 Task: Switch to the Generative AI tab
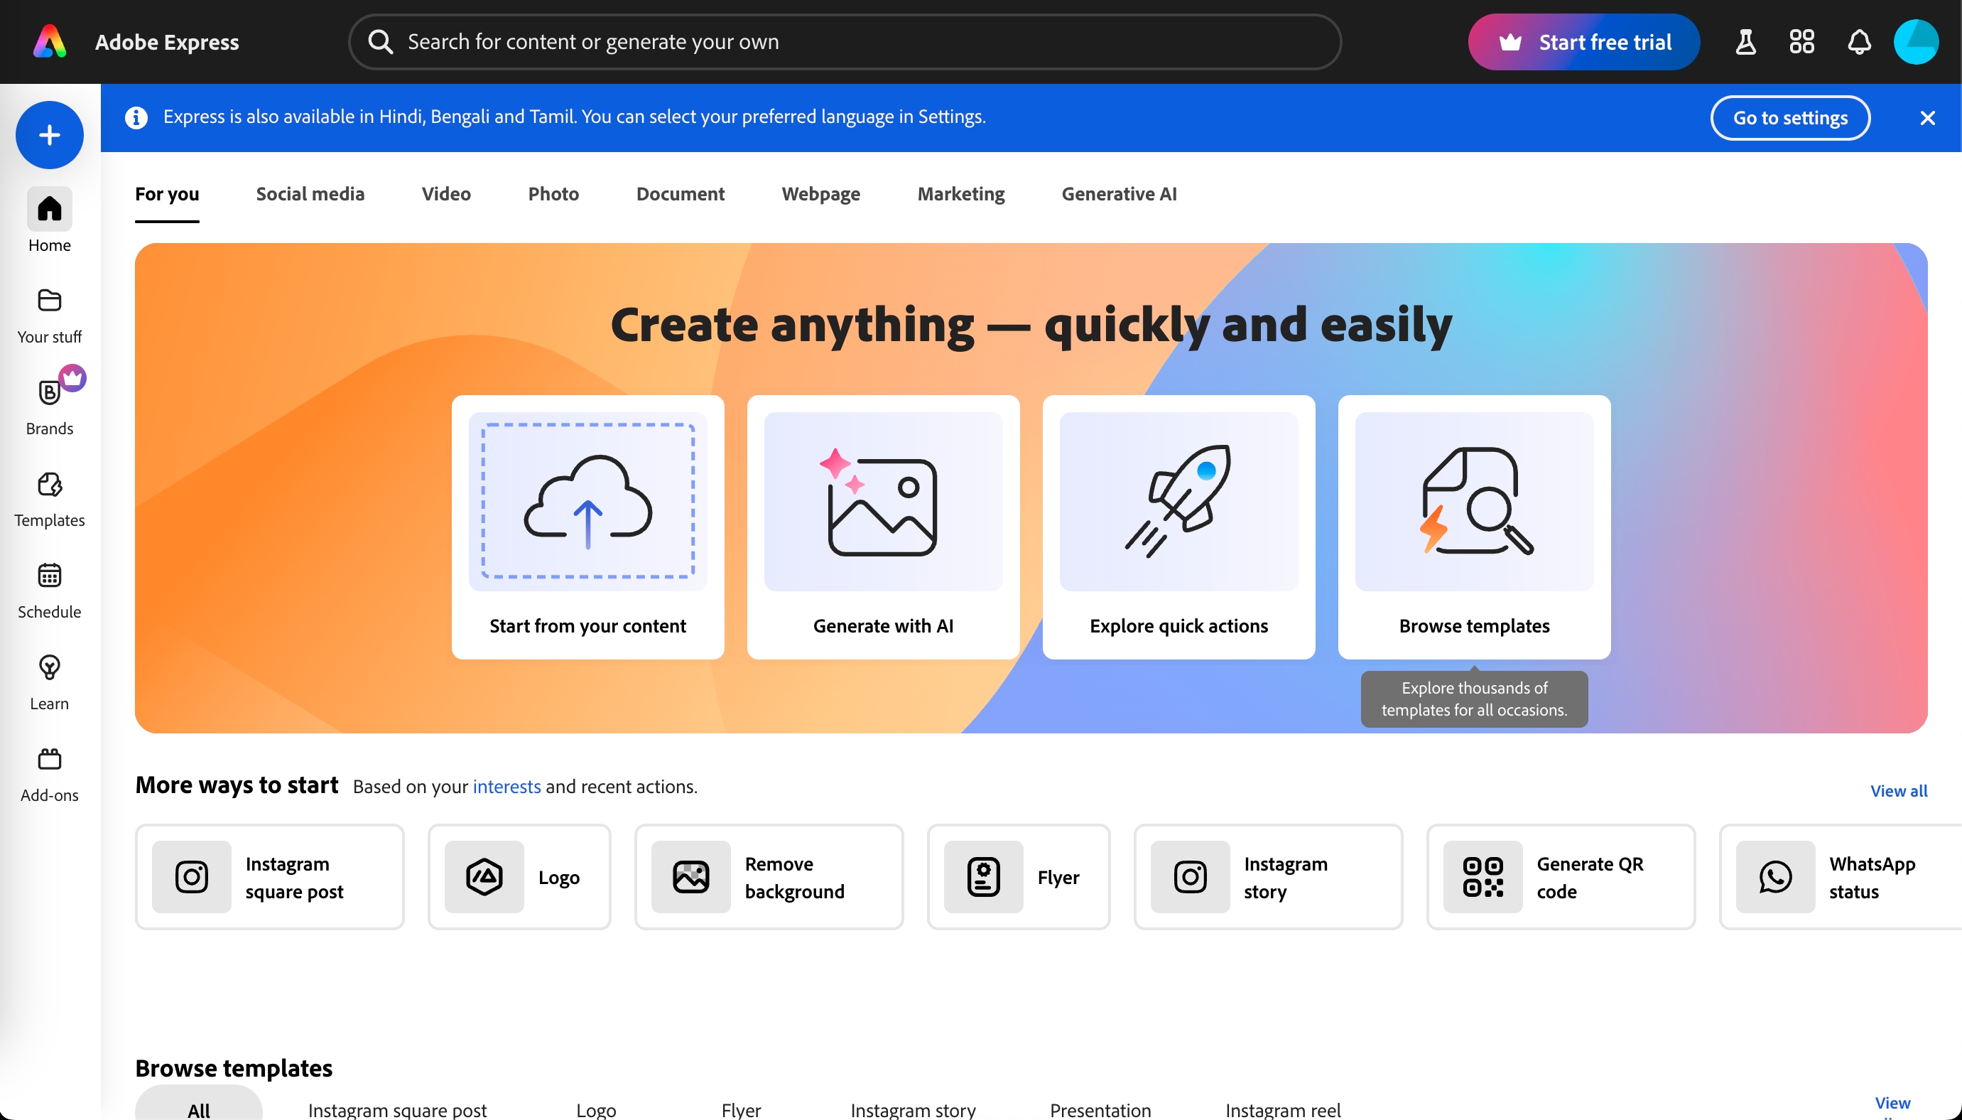tap(1119, 194)
